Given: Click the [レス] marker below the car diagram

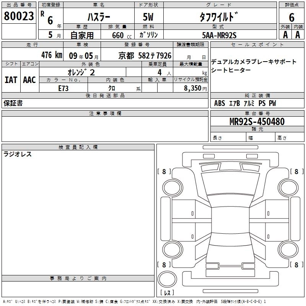Looking at the screenshot, I should [x=167, y=293].
